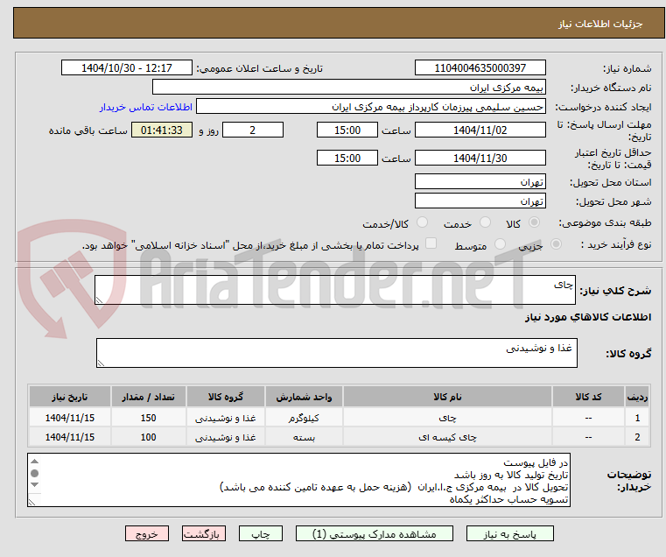
Task: Click the چاپ print button
Action: (x=261, y=533)
